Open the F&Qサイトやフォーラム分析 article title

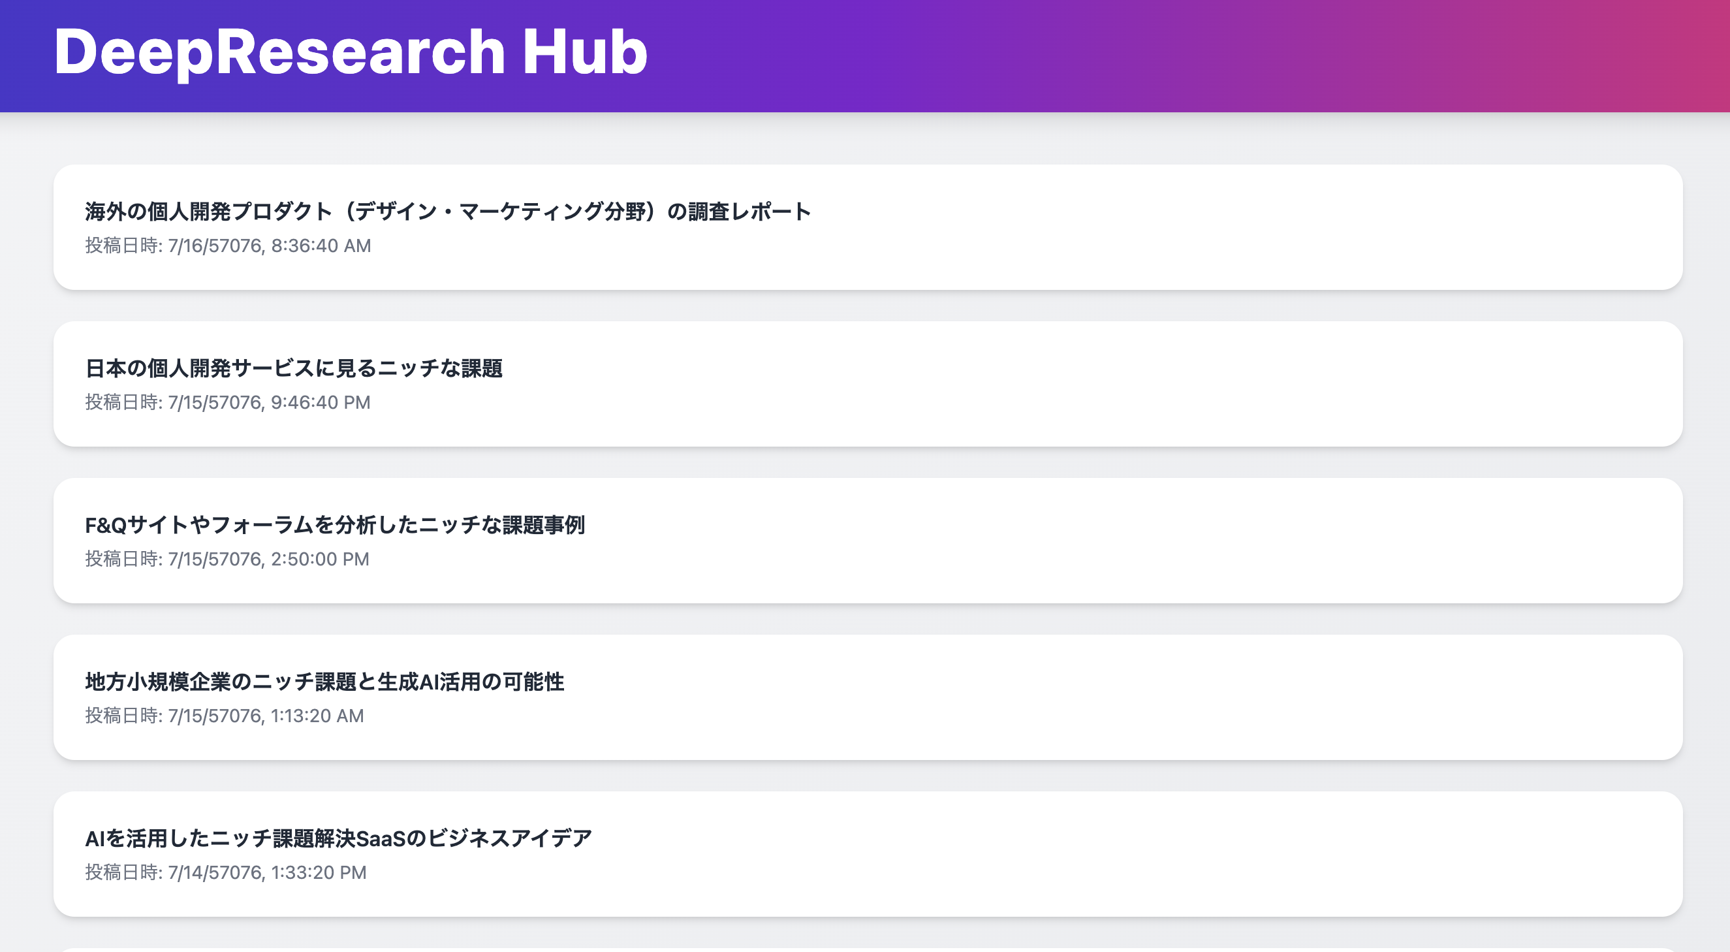coord(334,525)
